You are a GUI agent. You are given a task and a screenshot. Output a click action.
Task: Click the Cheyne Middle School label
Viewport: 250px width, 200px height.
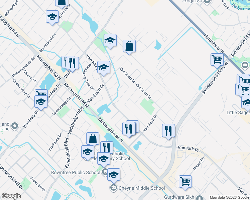[142, 188]
